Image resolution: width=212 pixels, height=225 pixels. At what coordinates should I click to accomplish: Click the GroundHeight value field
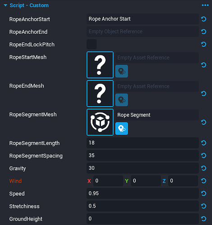(143, 219)
